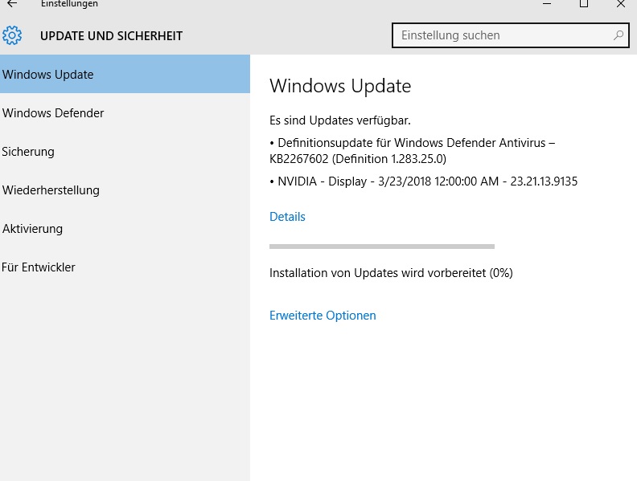Click the 'Windows Update' page heading
Image resolution: width=637 pixels, height=481 pixels.
pyautogui.click(x=340, y=86)
